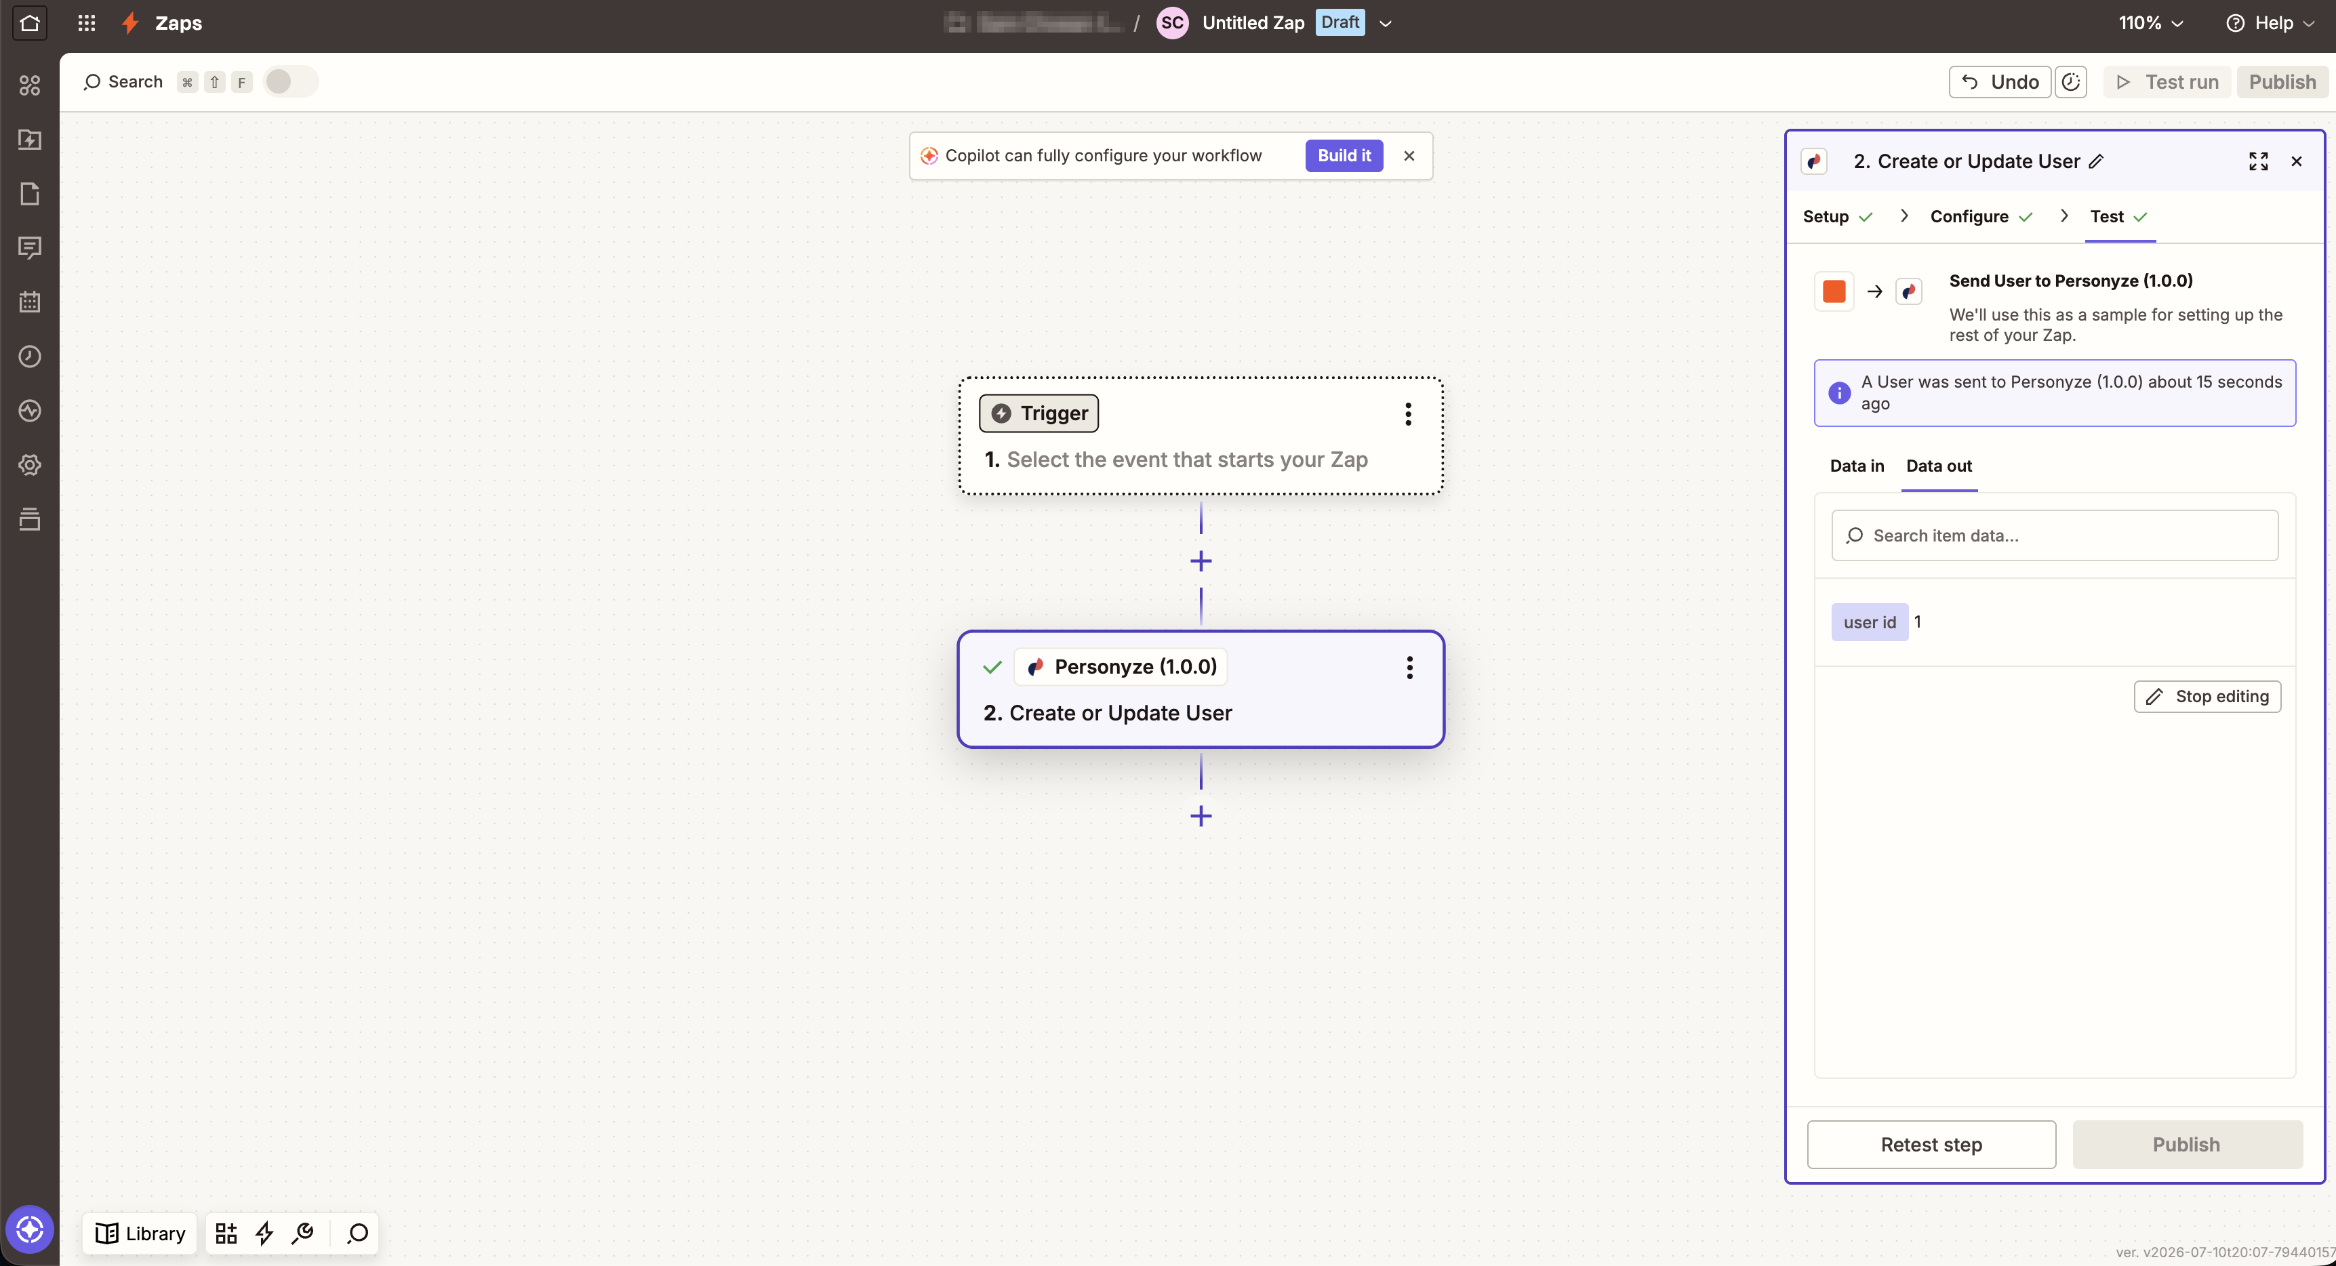Open the apps grid menu
Viewport: 2336px width, 1266px height.
click(86, 22)
